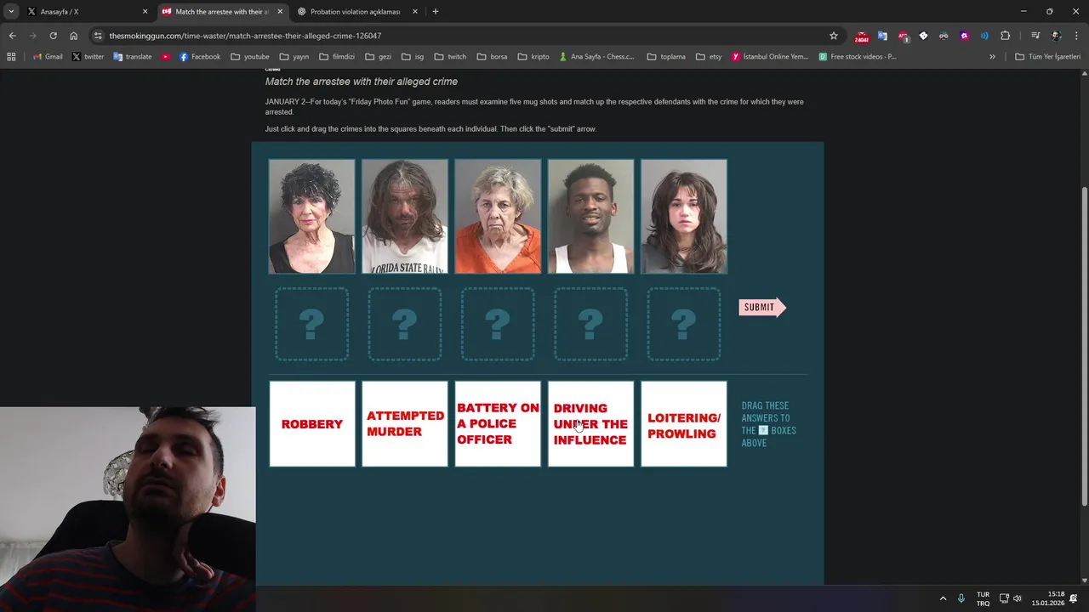This screenshot has height=612, width=1089.
Task: Open the Tüm Yer İşaretleri folder
Action: pos(1047,57)
